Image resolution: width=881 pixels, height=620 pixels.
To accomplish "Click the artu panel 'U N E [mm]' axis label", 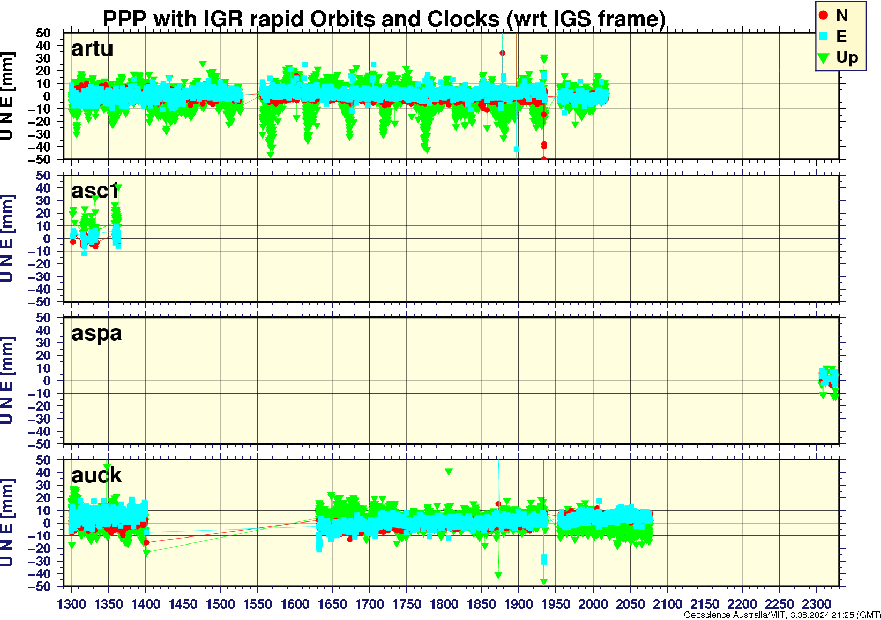I will 7,96.
